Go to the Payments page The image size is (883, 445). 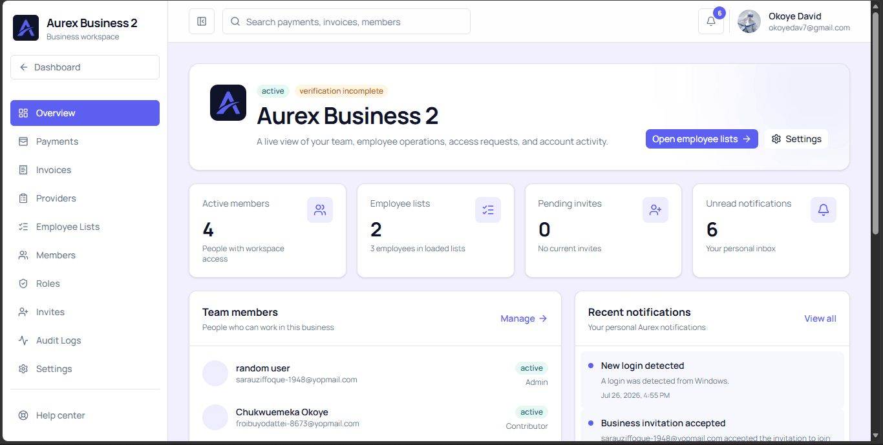click(x=85, y=141)
